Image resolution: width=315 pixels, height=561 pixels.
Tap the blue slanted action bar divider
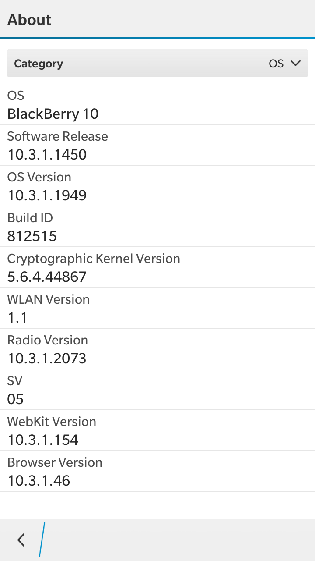click(x=42, y=540)
